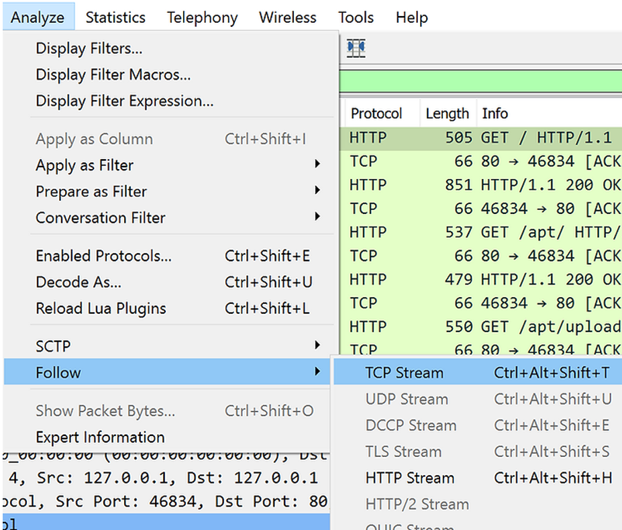Viewport: 622px width, 530px height.
Task: Expand the Prepare as Filter submenu
Action: [x=91, y=192]
